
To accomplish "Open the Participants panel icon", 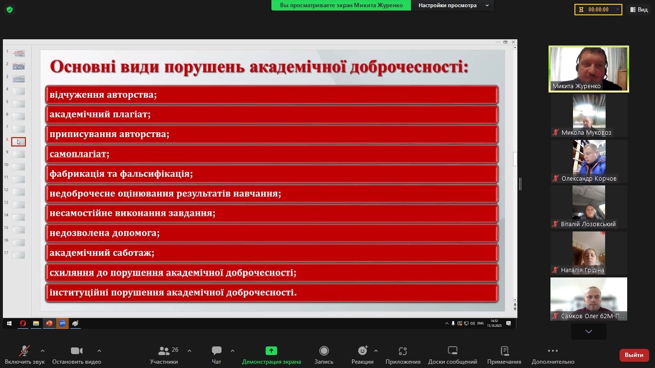I will pos(164,351).
